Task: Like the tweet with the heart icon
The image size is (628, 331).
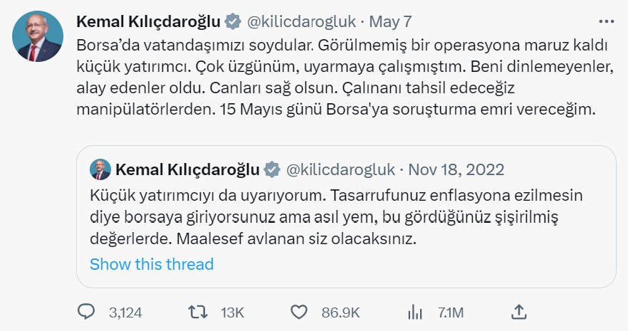Action: coord(300,311)
